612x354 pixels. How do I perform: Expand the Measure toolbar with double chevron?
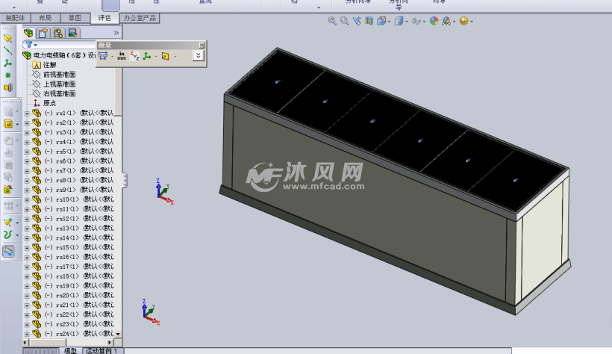point(199,56)
